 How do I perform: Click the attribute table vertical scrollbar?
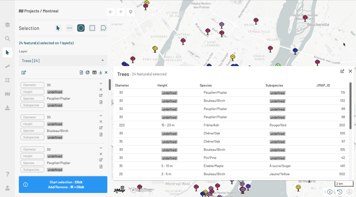click(x=350, y=106)
